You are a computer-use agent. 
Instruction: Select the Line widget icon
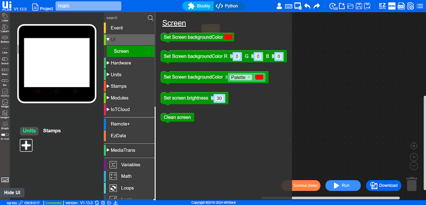tap(5, 50)
